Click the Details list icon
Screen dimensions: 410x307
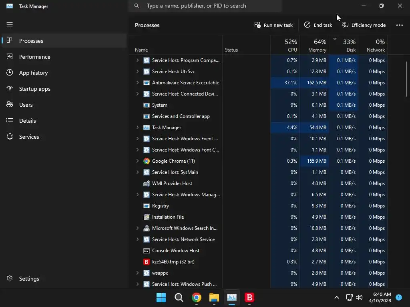10,120
